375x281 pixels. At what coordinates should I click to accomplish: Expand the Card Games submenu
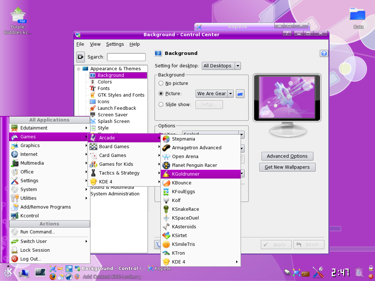[125, 155]
